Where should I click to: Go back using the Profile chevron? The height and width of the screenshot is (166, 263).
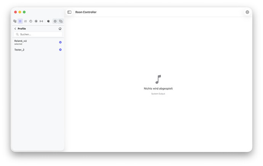[15, 29]
